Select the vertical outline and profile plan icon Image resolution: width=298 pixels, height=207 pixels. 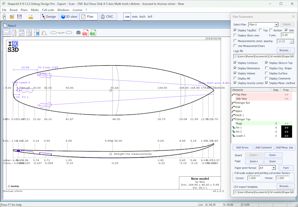click(14, 33)
